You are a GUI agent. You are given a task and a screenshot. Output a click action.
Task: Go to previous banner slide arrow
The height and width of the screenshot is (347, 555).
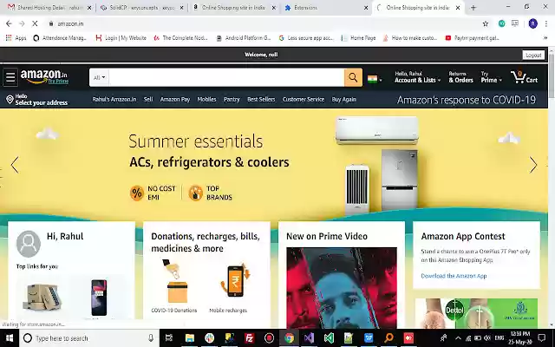(x=15, y=165)
